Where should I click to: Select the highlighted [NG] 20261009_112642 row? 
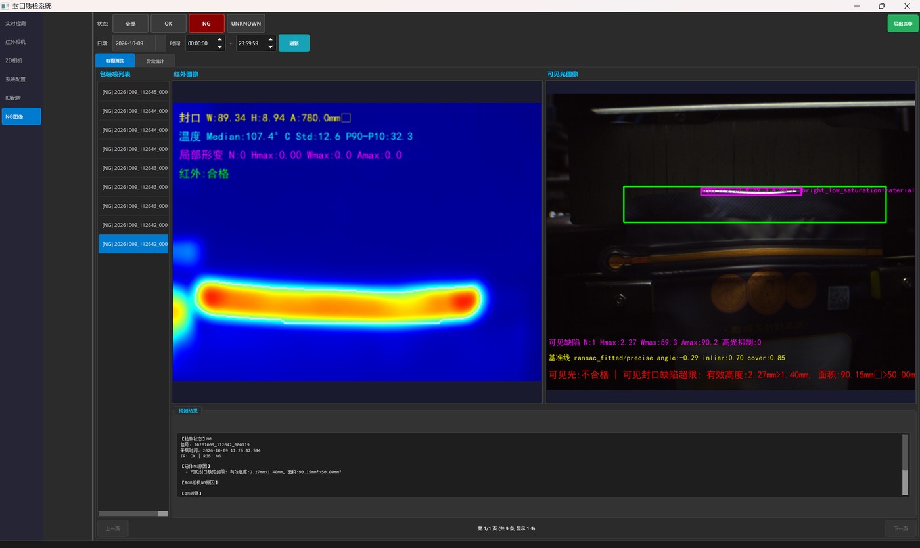point(133,244)
